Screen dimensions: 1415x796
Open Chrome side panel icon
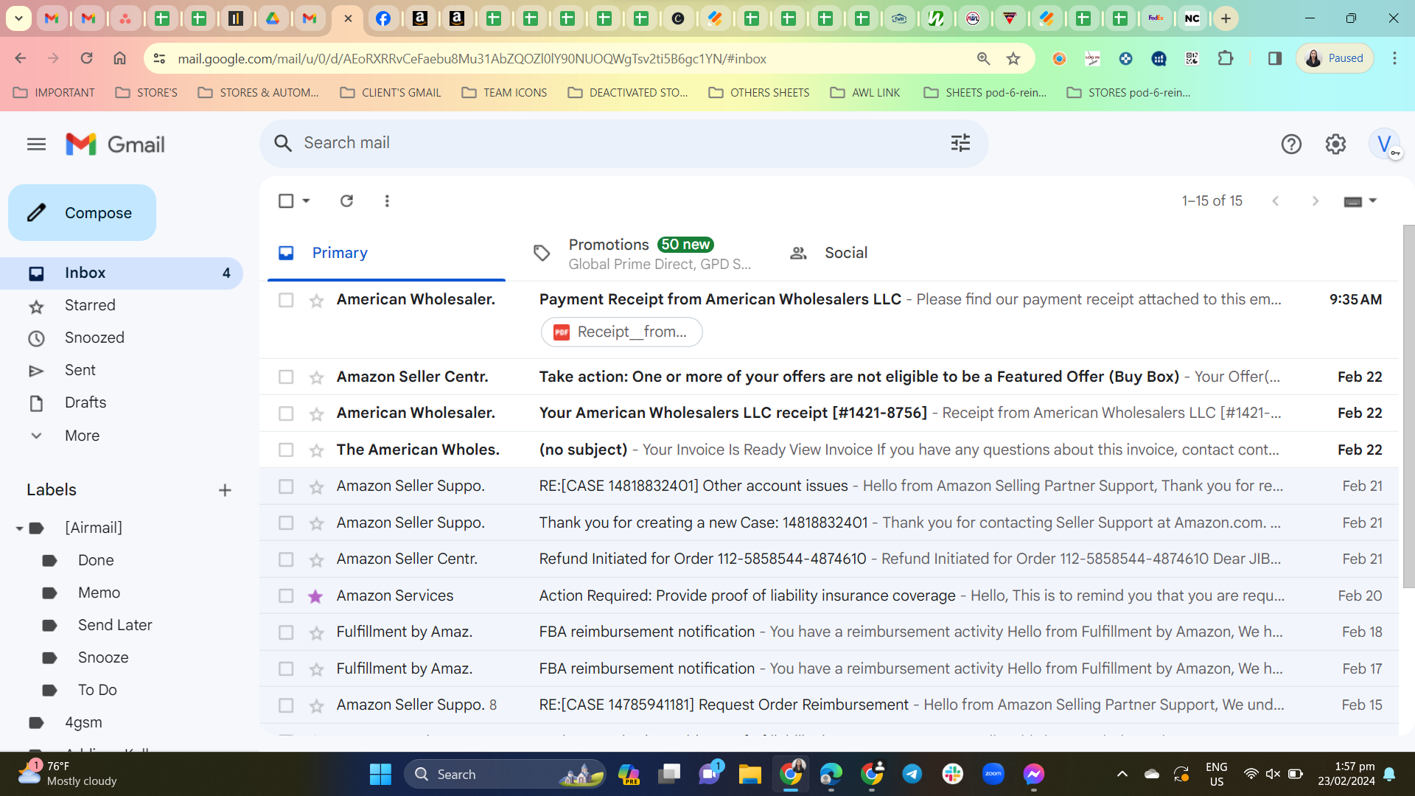click(1275, 58)
